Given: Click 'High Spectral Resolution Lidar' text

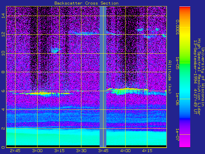Looking at the screenshot, I should tap(199, 77).
